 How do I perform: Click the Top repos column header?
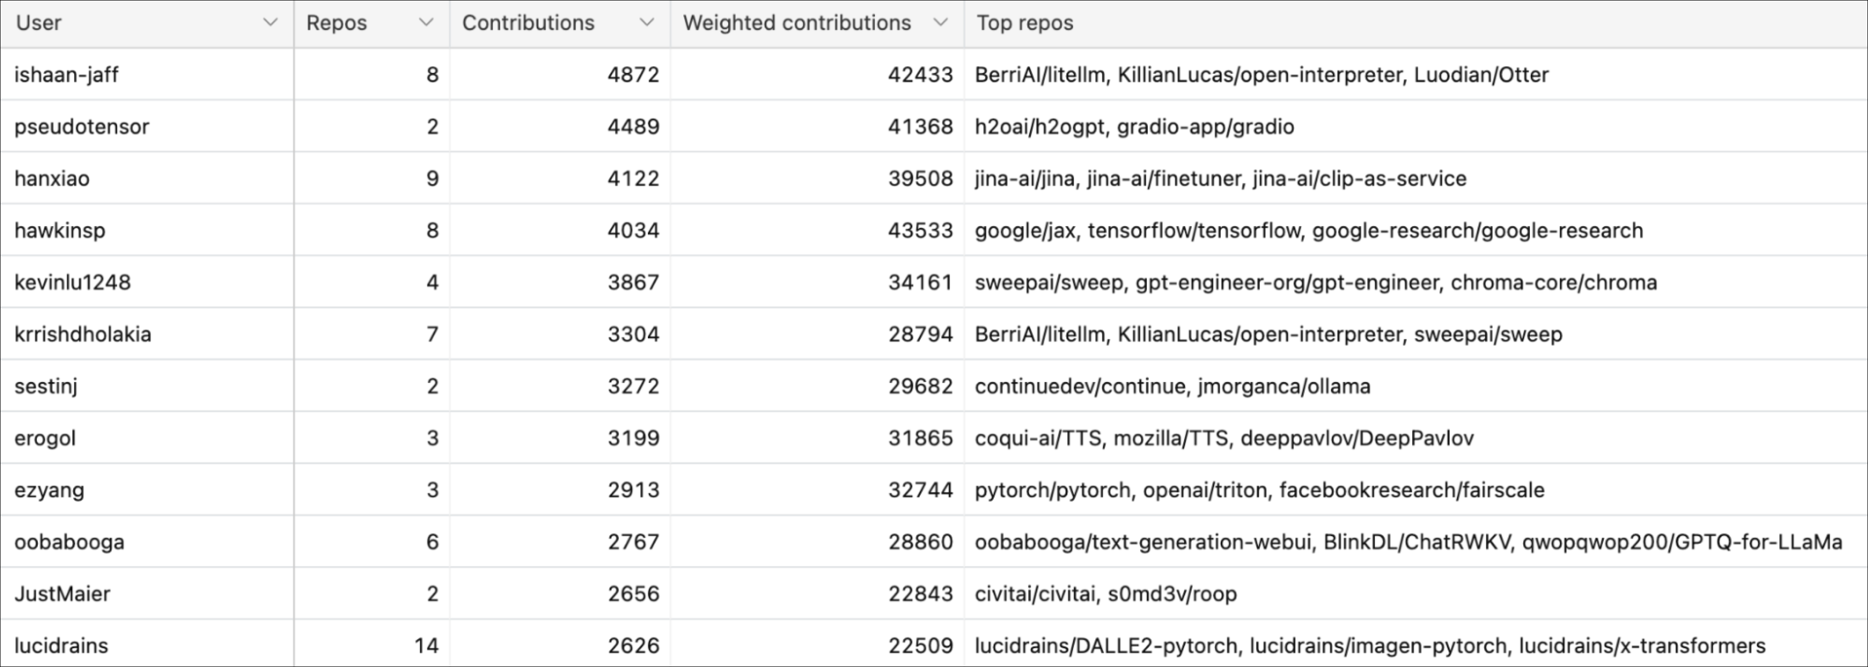tap(1025, 22)
